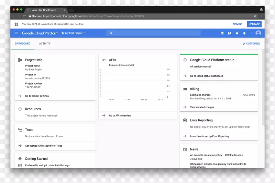The width and height of the screenshot is (275, 183).
Task: Open Chrome's three-dot browser menu
Action: coord(261,16)
